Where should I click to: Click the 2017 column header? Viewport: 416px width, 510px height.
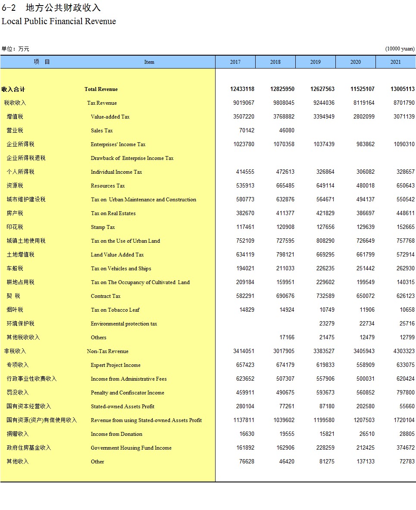(235, 62)
